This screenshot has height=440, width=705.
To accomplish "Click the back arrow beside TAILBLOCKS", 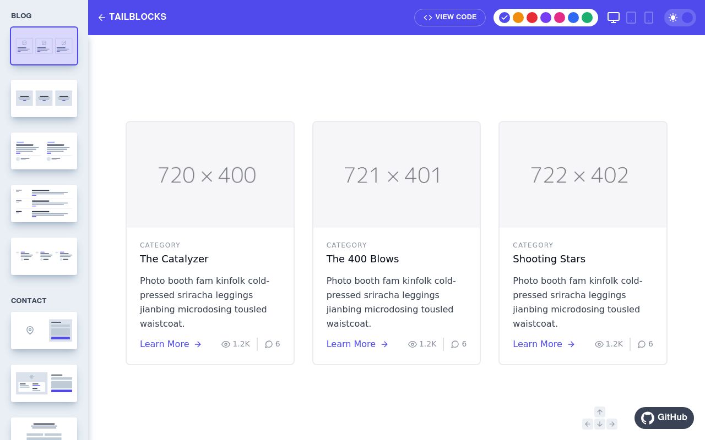I will tap(101, 18).
